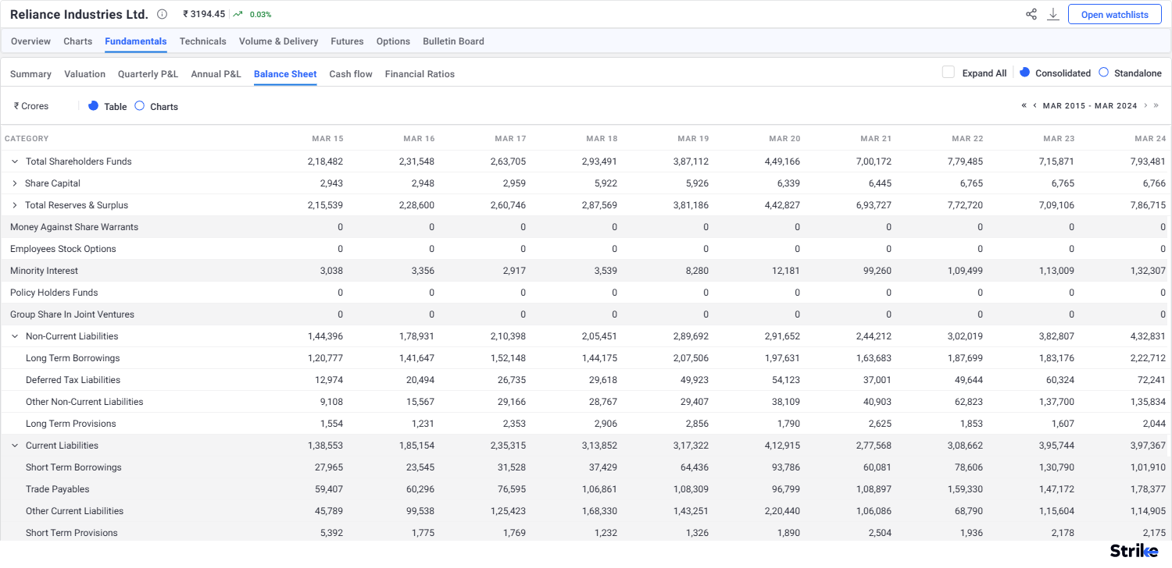Open the Technicals tab

[x=202, y=41]
